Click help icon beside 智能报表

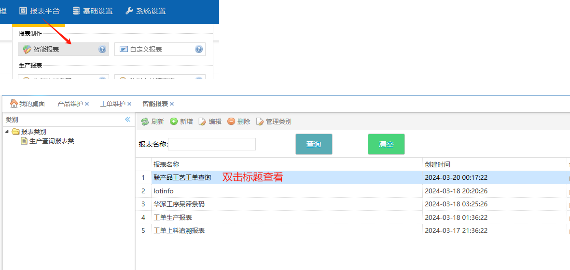(102, 49)
